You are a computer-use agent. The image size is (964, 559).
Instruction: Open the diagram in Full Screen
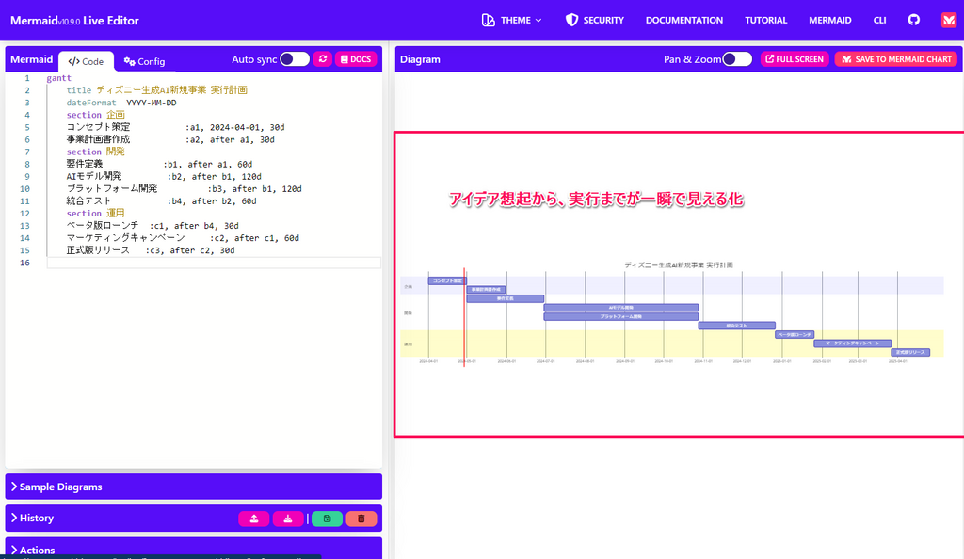(795, 59)
